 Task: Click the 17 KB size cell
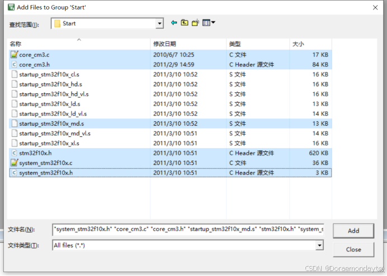tap(320, 55)
